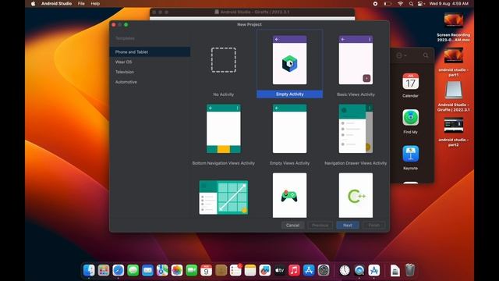Image resolution: width=499 pixels, height=281 pixels.
Task: Open Launchpad from the dock
Action: click(x=104, y=270)
